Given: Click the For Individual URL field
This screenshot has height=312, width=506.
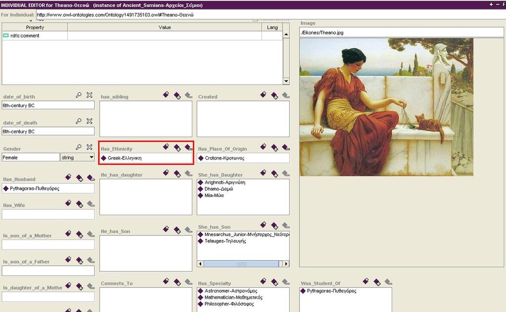Looking at the screenshot, I should coord(270,15).
